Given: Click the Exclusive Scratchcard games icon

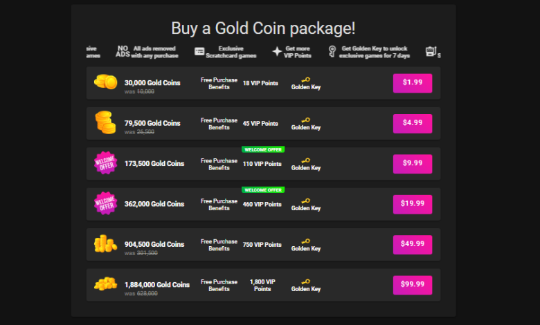Looking at the screenshot, I should tap(199, 51).
